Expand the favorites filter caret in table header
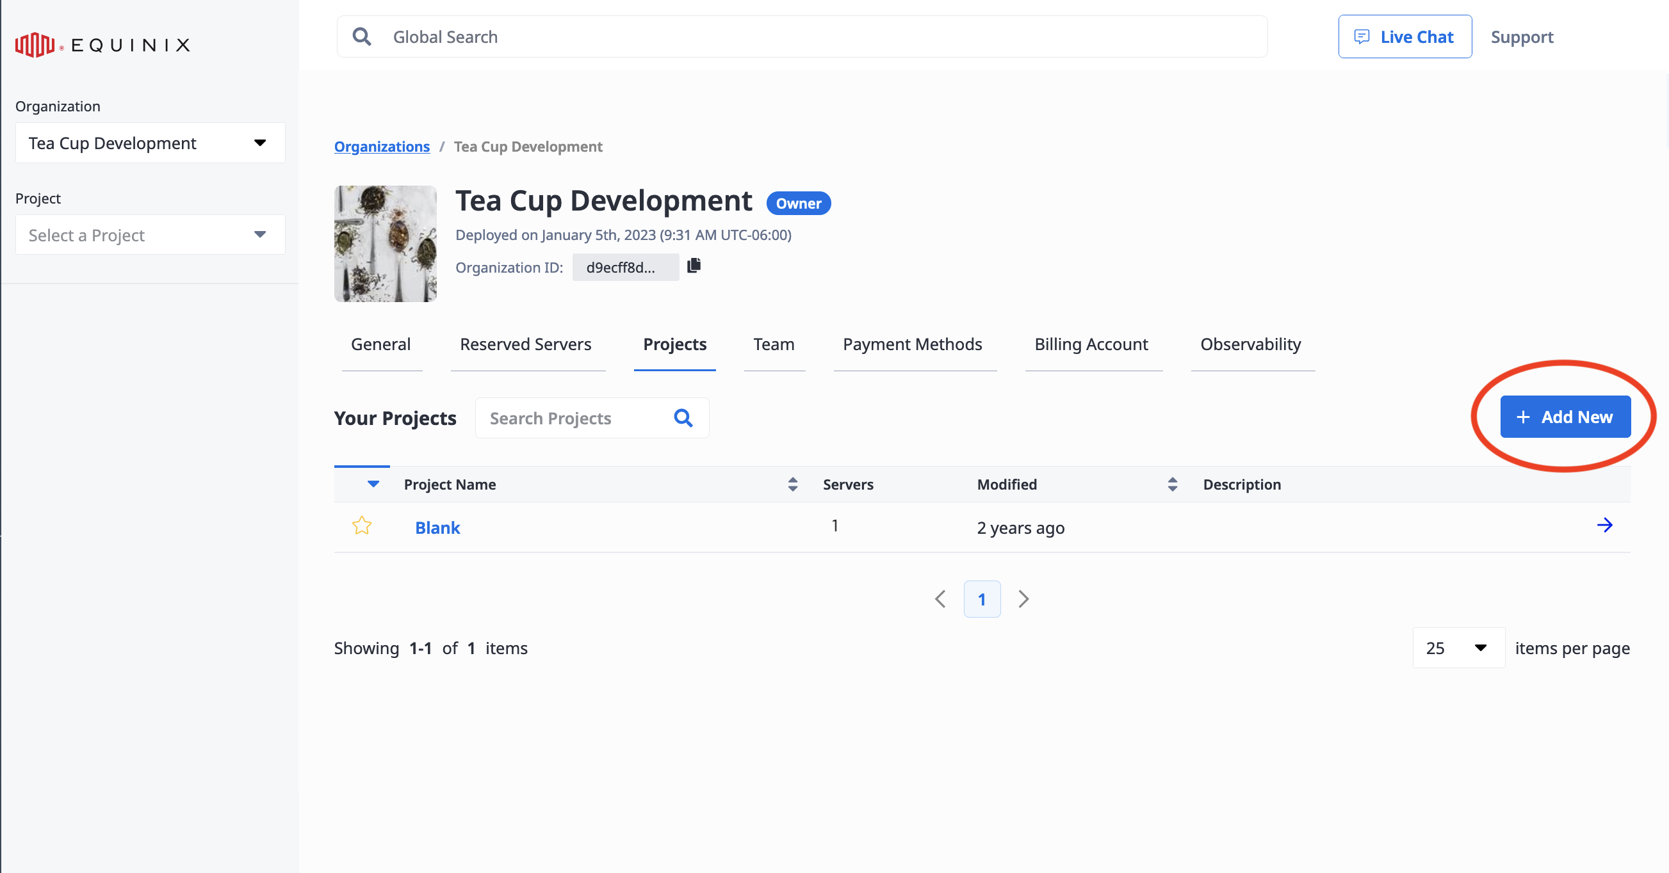The height and width of the screenshot is (873, 1669). [373, 484]
